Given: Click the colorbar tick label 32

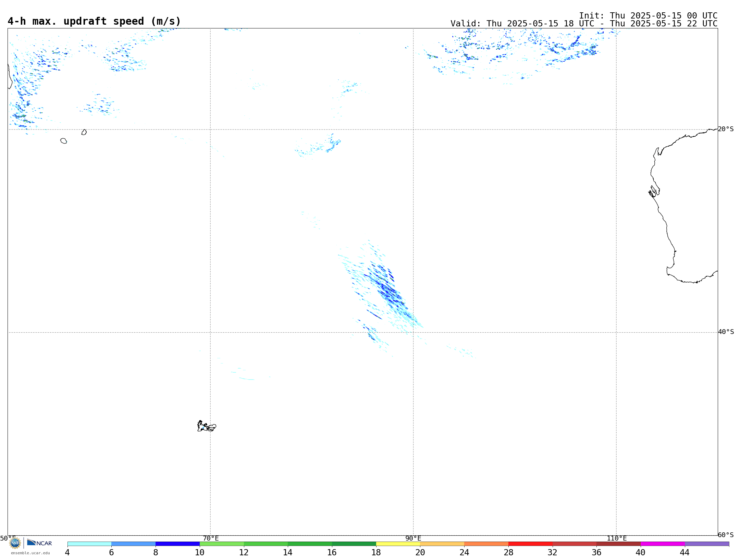Looking at the screenshot, I should [553, 552].
